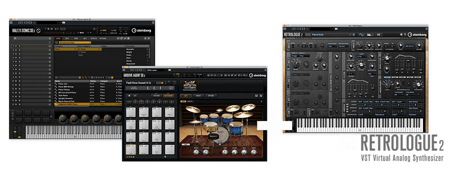Activate pad group 3 in Groove Agent

pos(141,102)
